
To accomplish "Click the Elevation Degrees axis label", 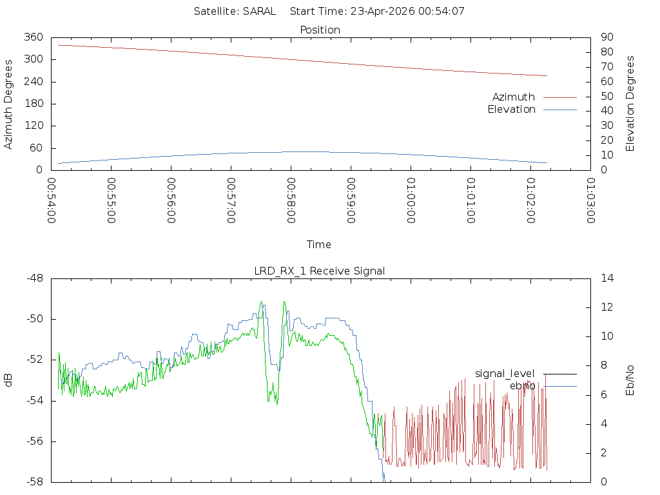I will click(x=630, y=104).
